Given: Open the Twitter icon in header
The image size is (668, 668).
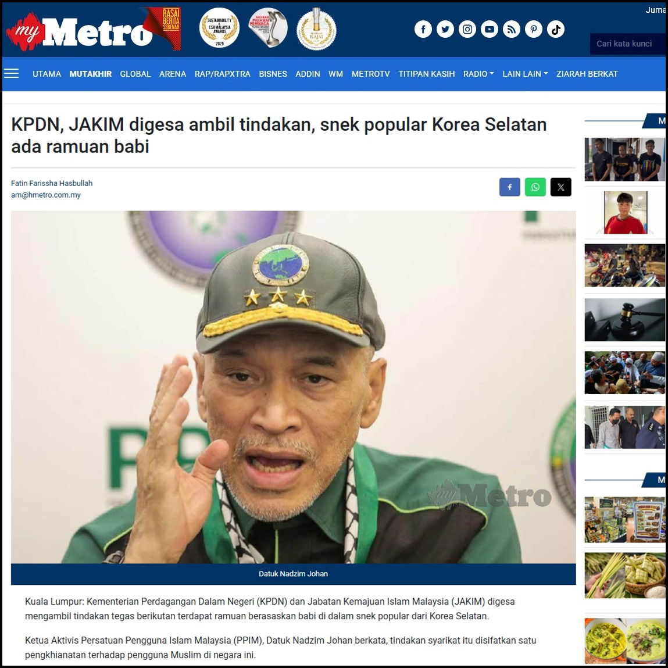Looking at the screenshot, I should [445, 30].
